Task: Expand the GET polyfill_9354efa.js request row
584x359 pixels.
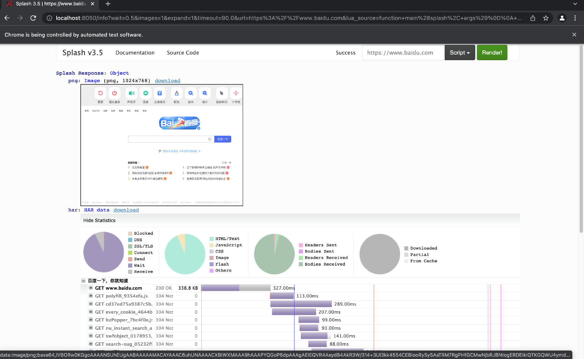Action: click(91, 296)
